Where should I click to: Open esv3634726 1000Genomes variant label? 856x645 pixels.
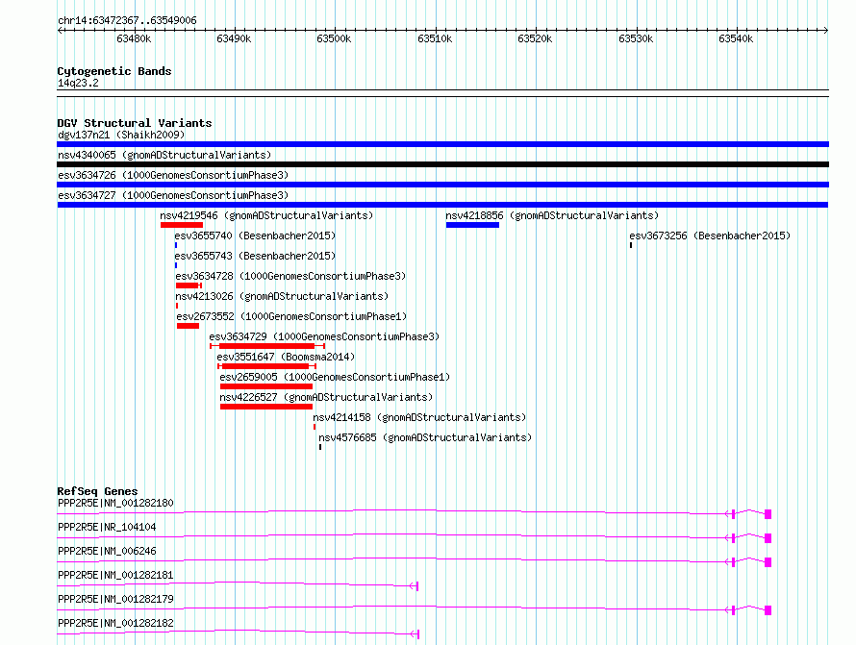pyautogui.click(x=173, y=175)
